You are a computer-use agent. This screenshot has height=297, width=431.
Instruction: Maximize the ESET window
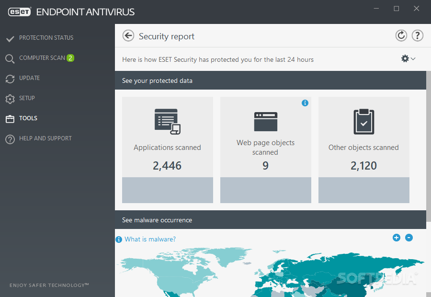[397, 9]
